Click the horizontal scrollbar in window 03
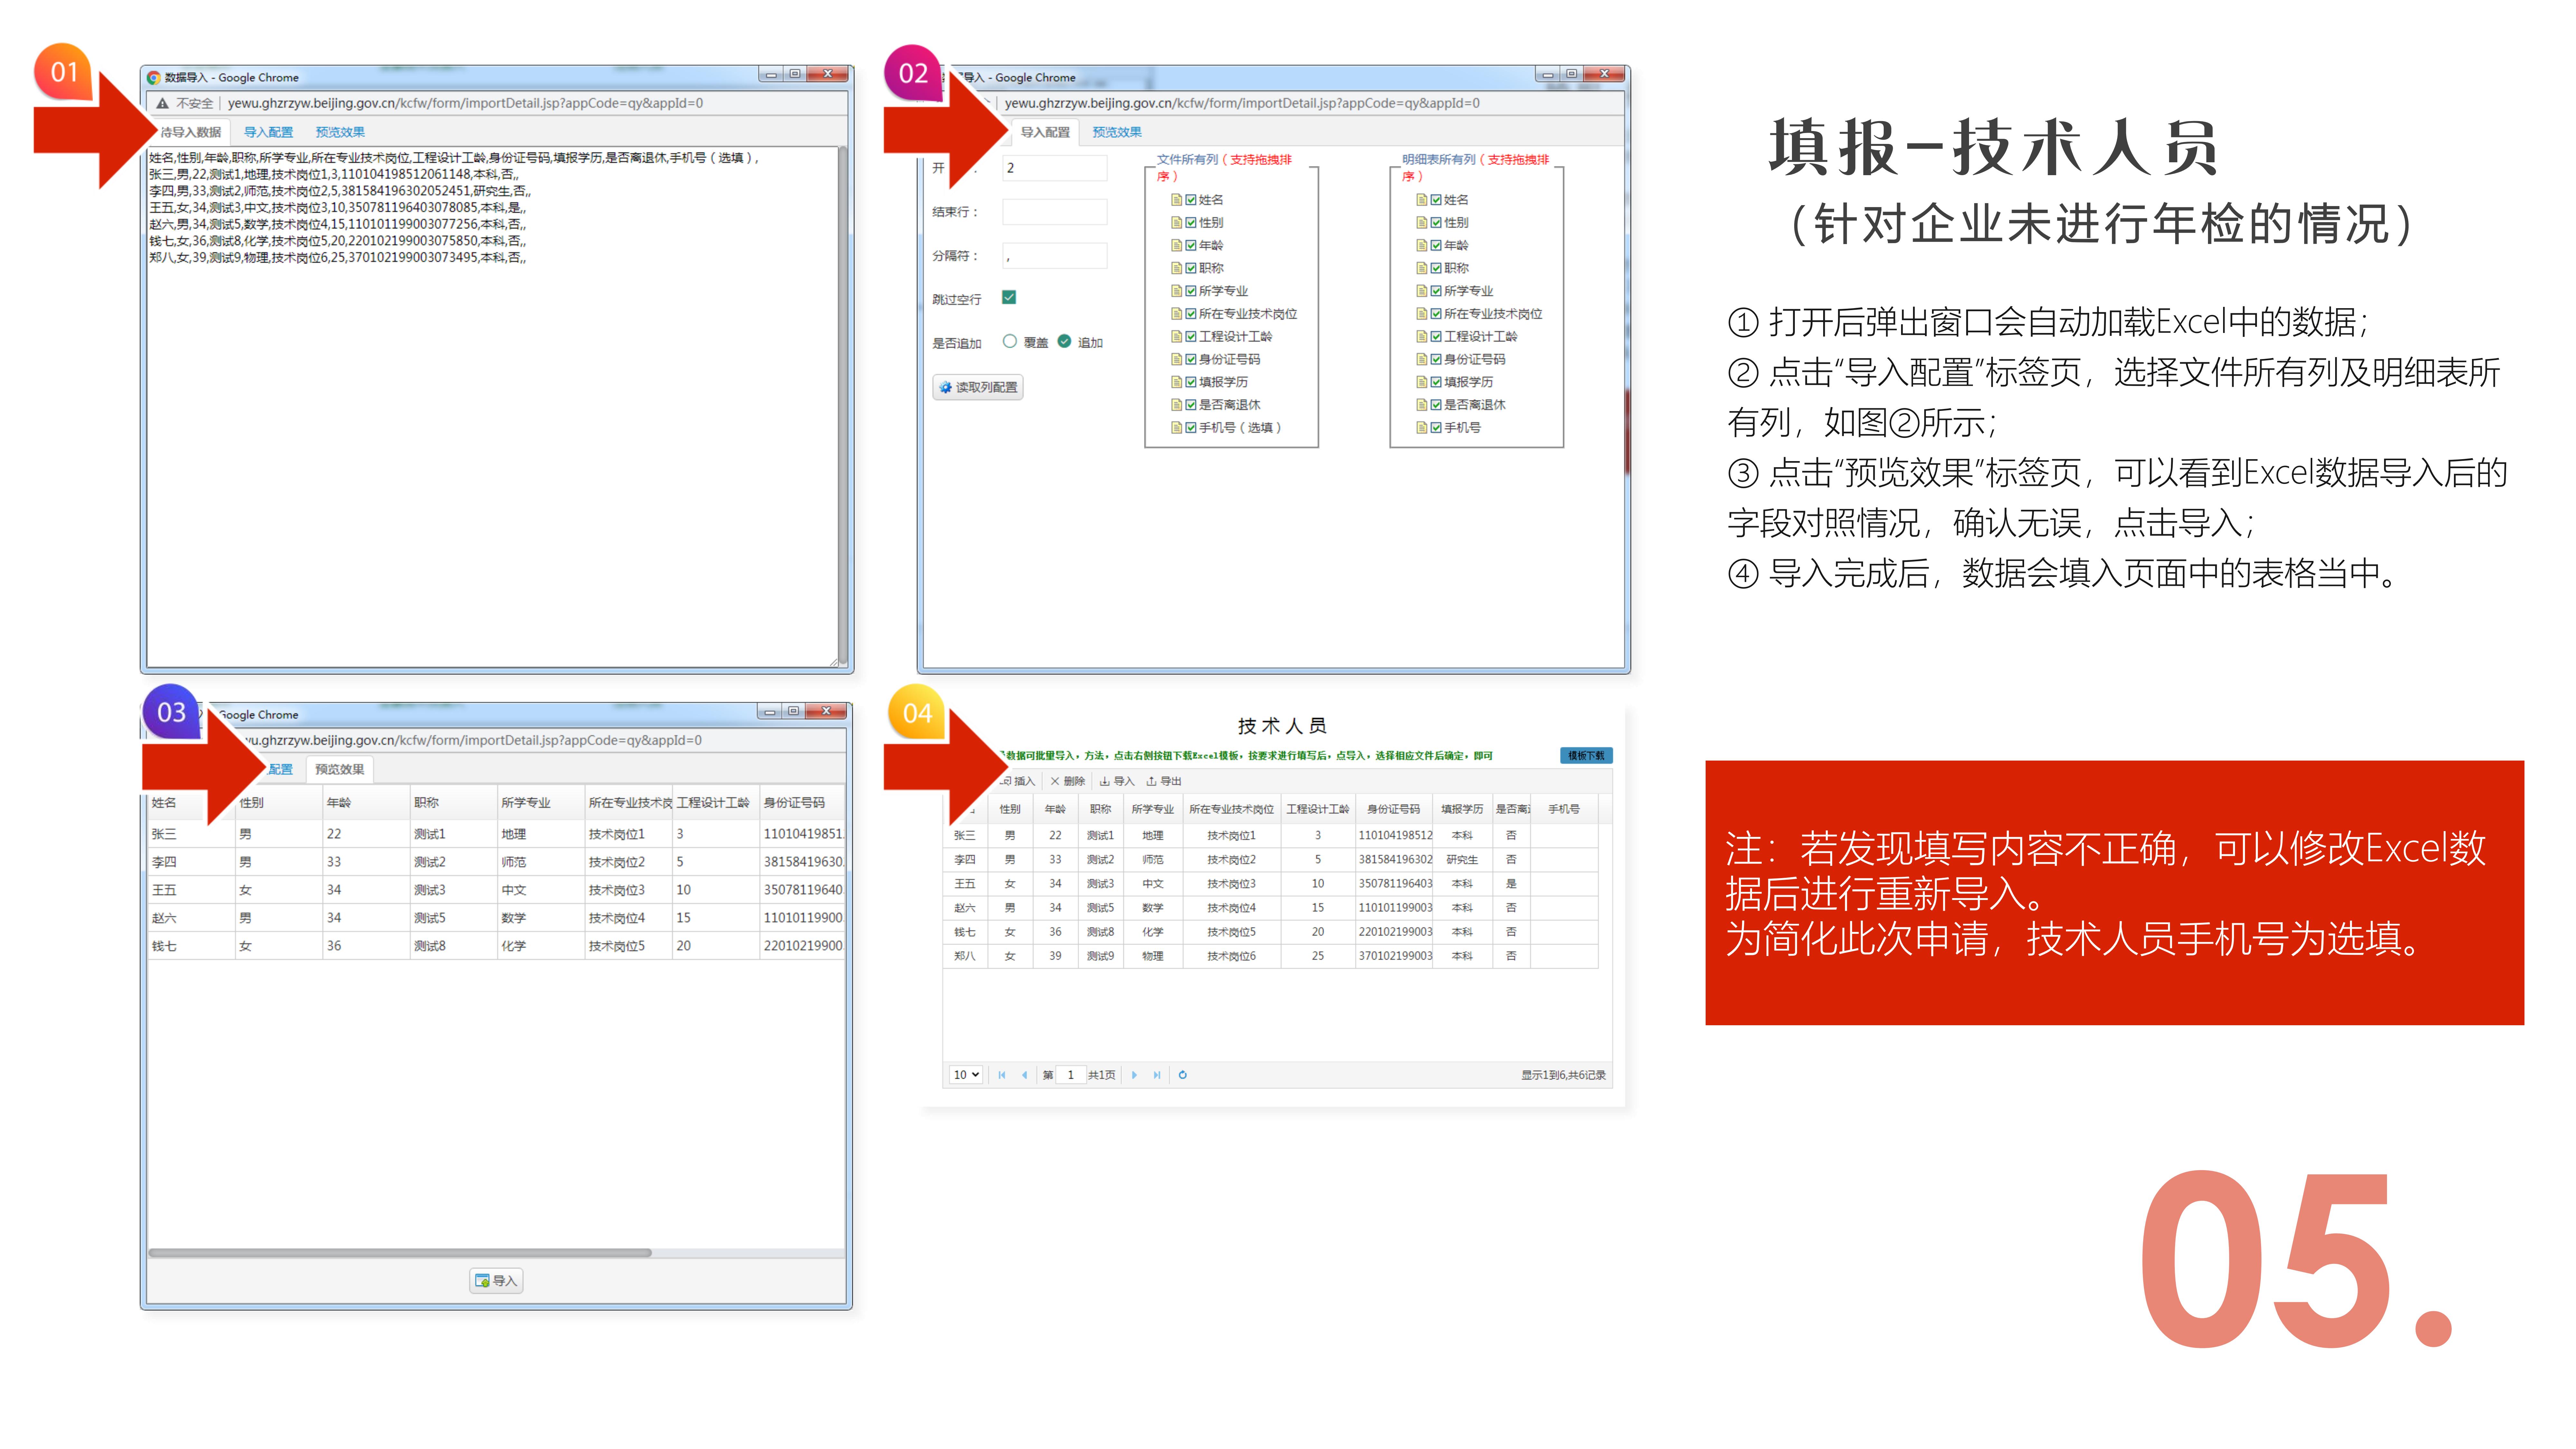2576x1449 pixels. pos(400,1253)
